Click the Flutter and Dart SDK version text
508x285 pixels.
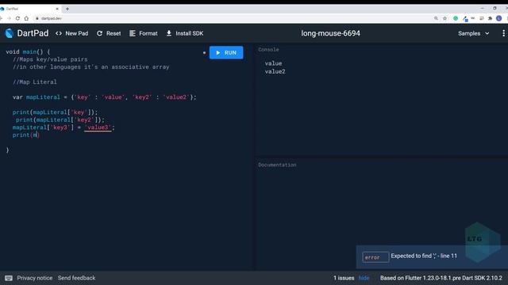point(441,278)
